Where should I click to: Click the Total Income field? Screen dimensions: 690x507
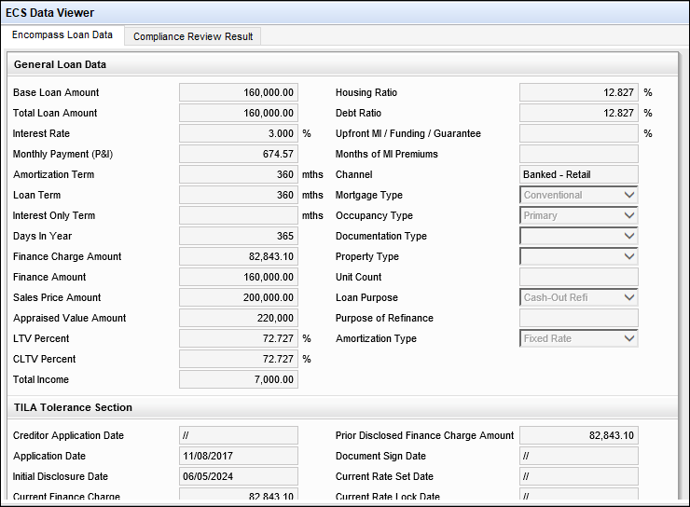239,379
